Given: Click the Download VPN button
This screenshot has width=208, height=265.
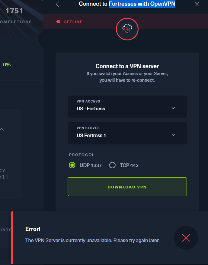Looking at the screenshot, I should [x=127, y=187].
